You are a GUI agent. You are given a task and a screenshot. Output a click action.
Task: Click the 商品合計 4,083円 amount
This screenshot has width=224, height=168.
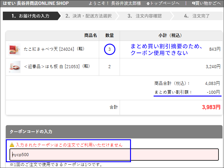point(212,83)
